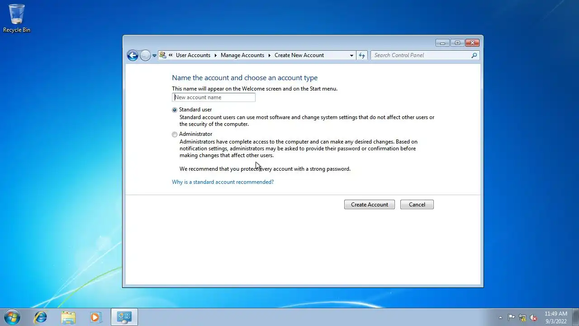
Task: Click the greyed Forward arrow button
Action: click(x=145, y=55)
